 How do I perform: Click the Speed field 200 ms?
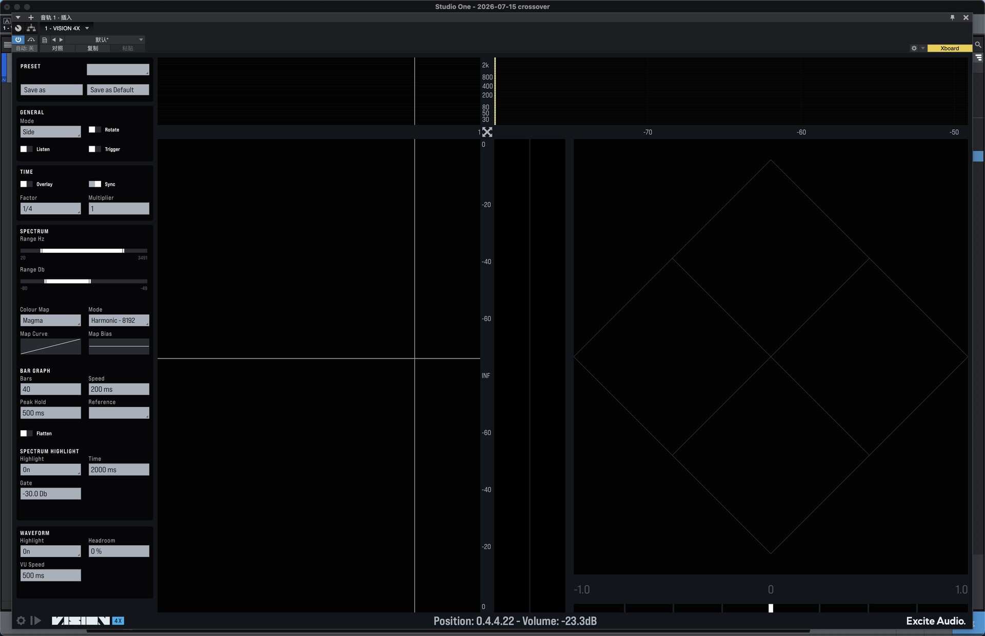tap(119, 389)
